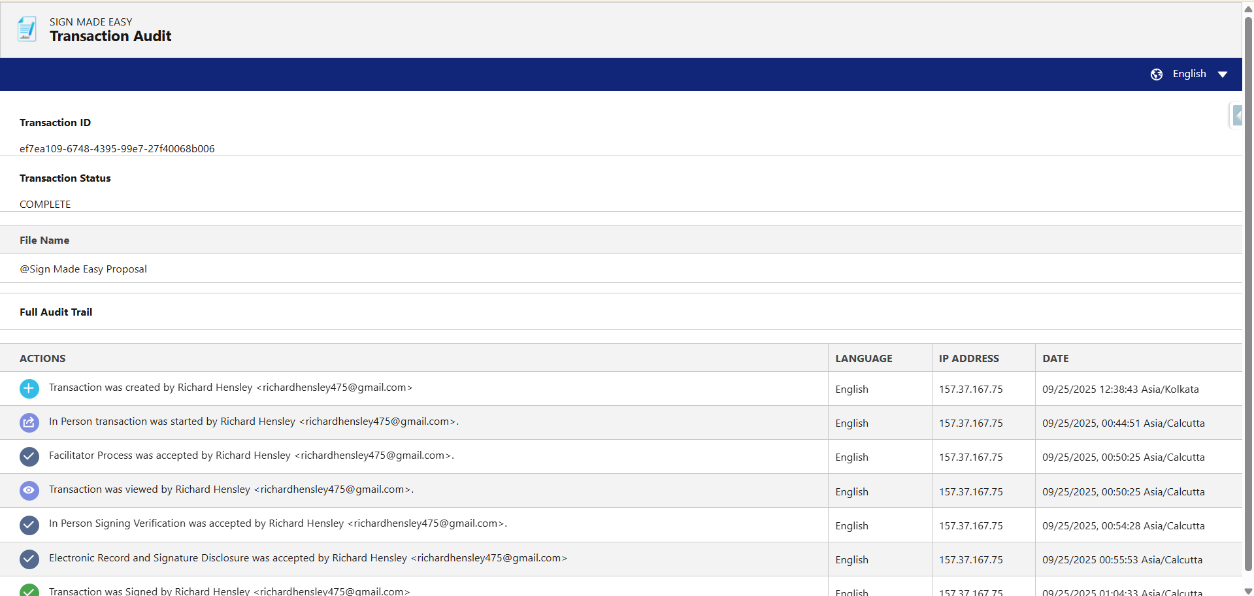Click the LANGUAGE column header
Viewport: 1254px width, 596px height.
tap(864, 359)
